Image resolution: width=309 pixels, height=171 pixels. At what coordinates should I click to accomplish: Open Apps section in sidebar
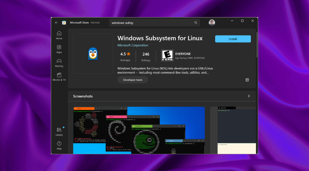pos(59,49)
